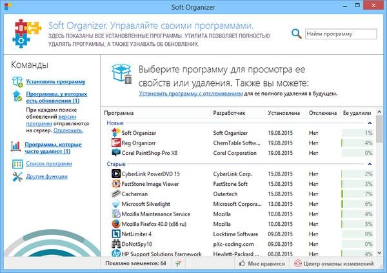
Task: Click the NetLimiter 4 icon
Action: point(115,234)
